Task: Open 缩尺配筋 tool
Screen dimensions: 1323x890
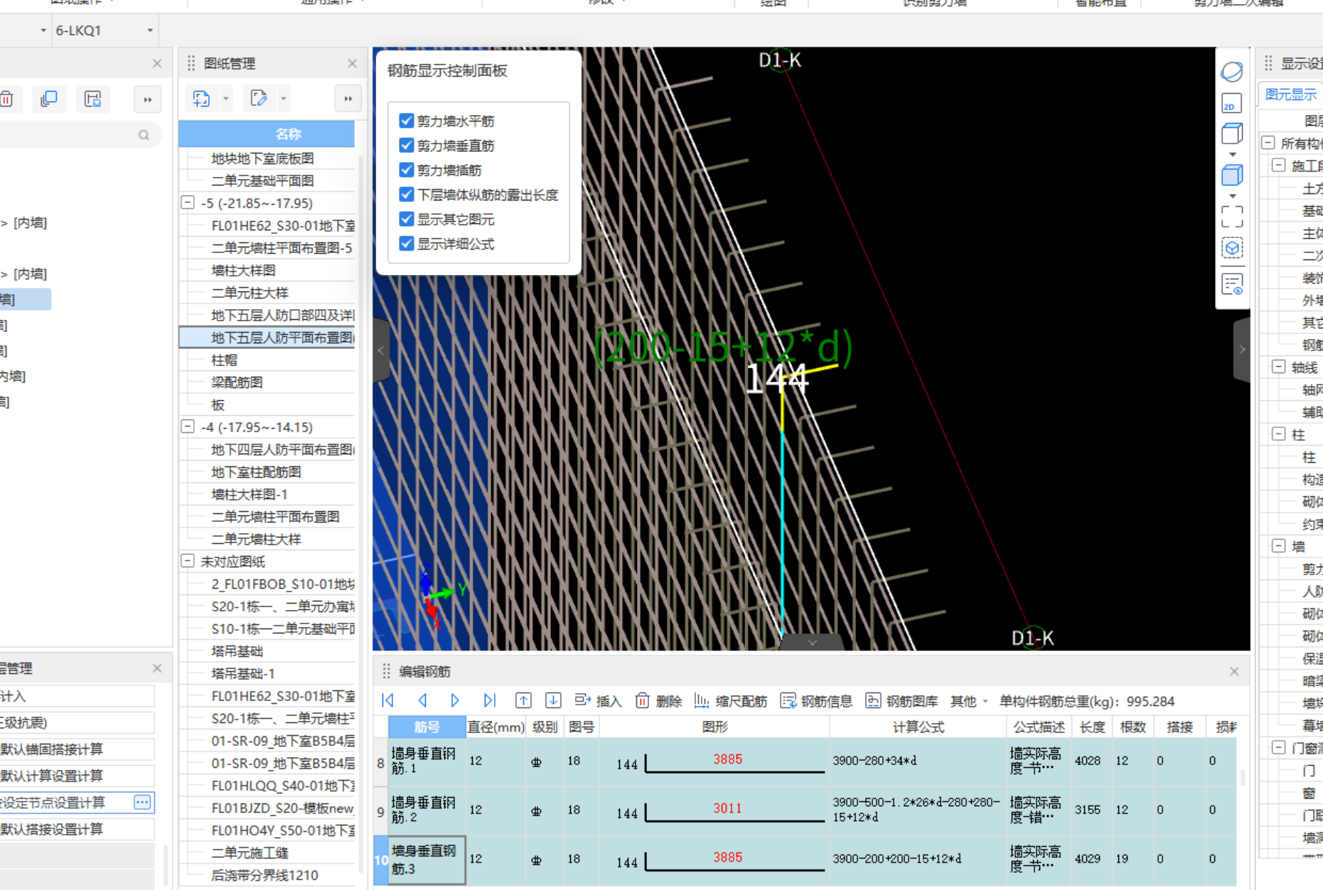Action: (x=731, y=701)
